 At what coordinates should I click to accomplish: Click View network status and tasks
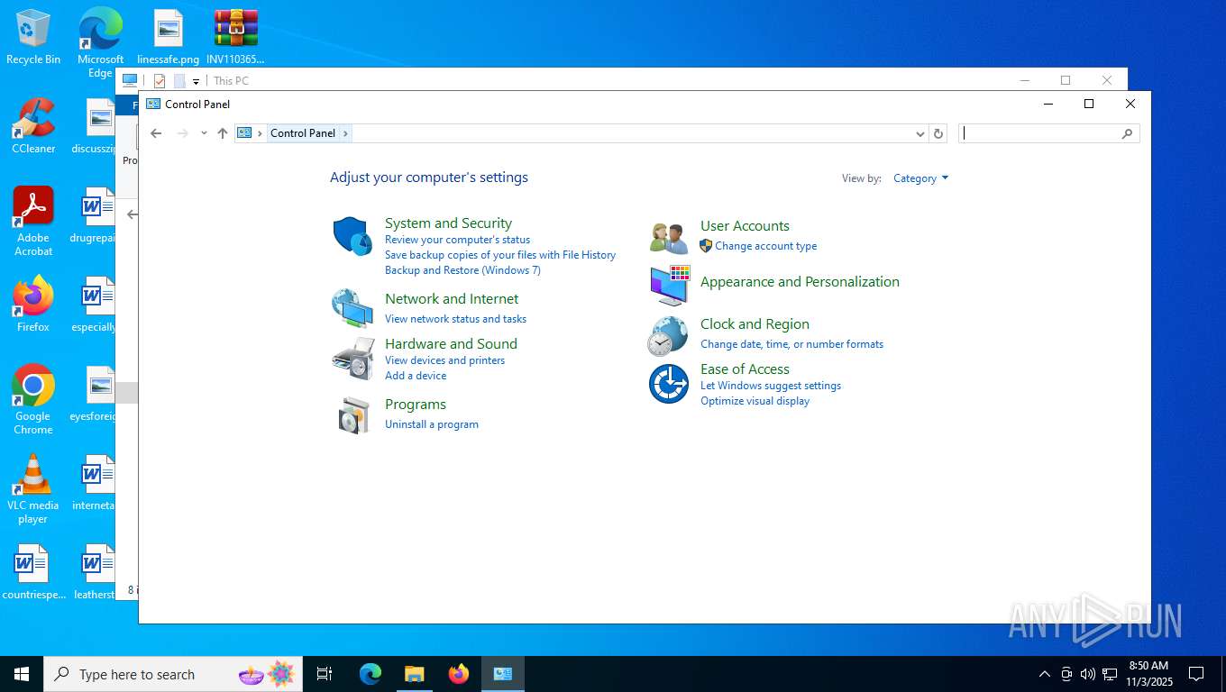tap(455, 319)
